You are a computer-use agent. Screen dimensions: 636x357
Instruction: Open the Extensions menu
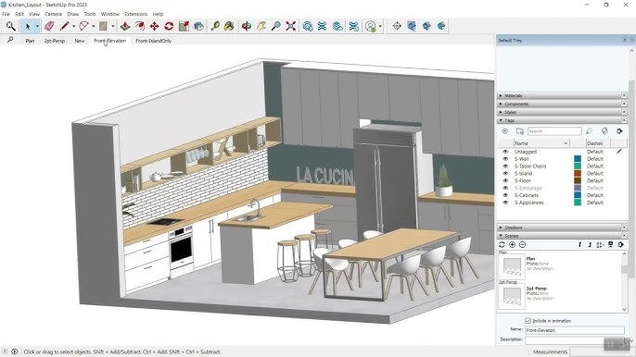tap(136, 14)
